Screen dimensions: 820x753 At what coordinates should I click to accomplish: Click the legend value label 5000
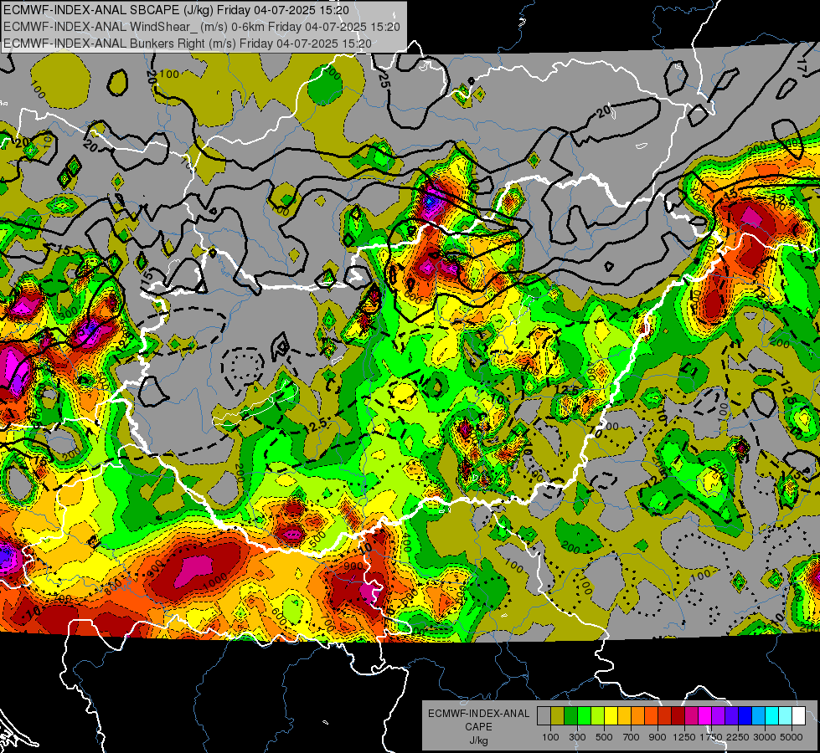coord(792,737)
